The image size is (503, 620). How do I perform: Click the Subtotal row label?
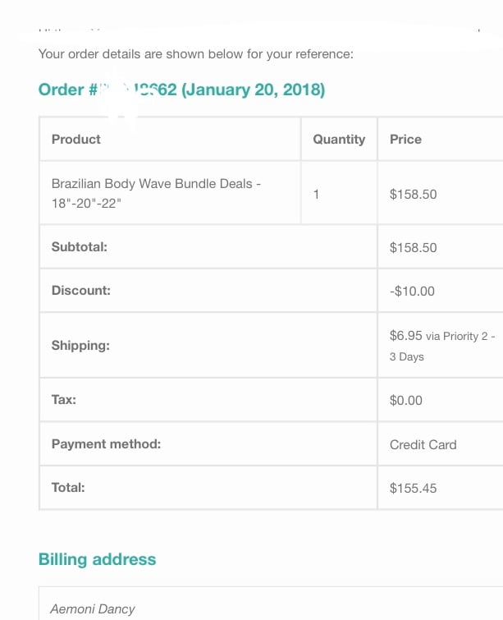(x=79, y=246)
